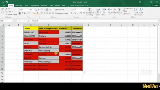Open Find & Select
Viewport: 160px width, 90px height.
click(x=141, y=12)
